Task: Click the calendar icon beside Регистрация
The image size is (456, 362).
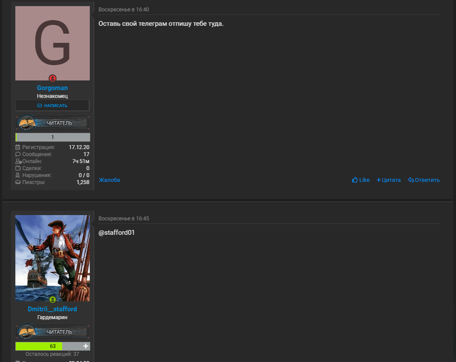Action: coord(18,147)
